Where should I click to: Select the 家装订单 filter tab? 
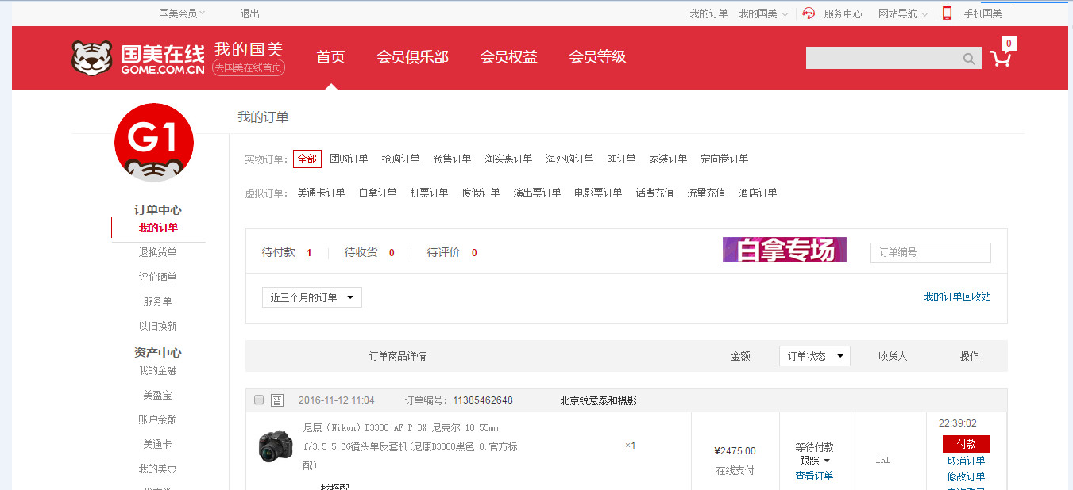[669, 159]
